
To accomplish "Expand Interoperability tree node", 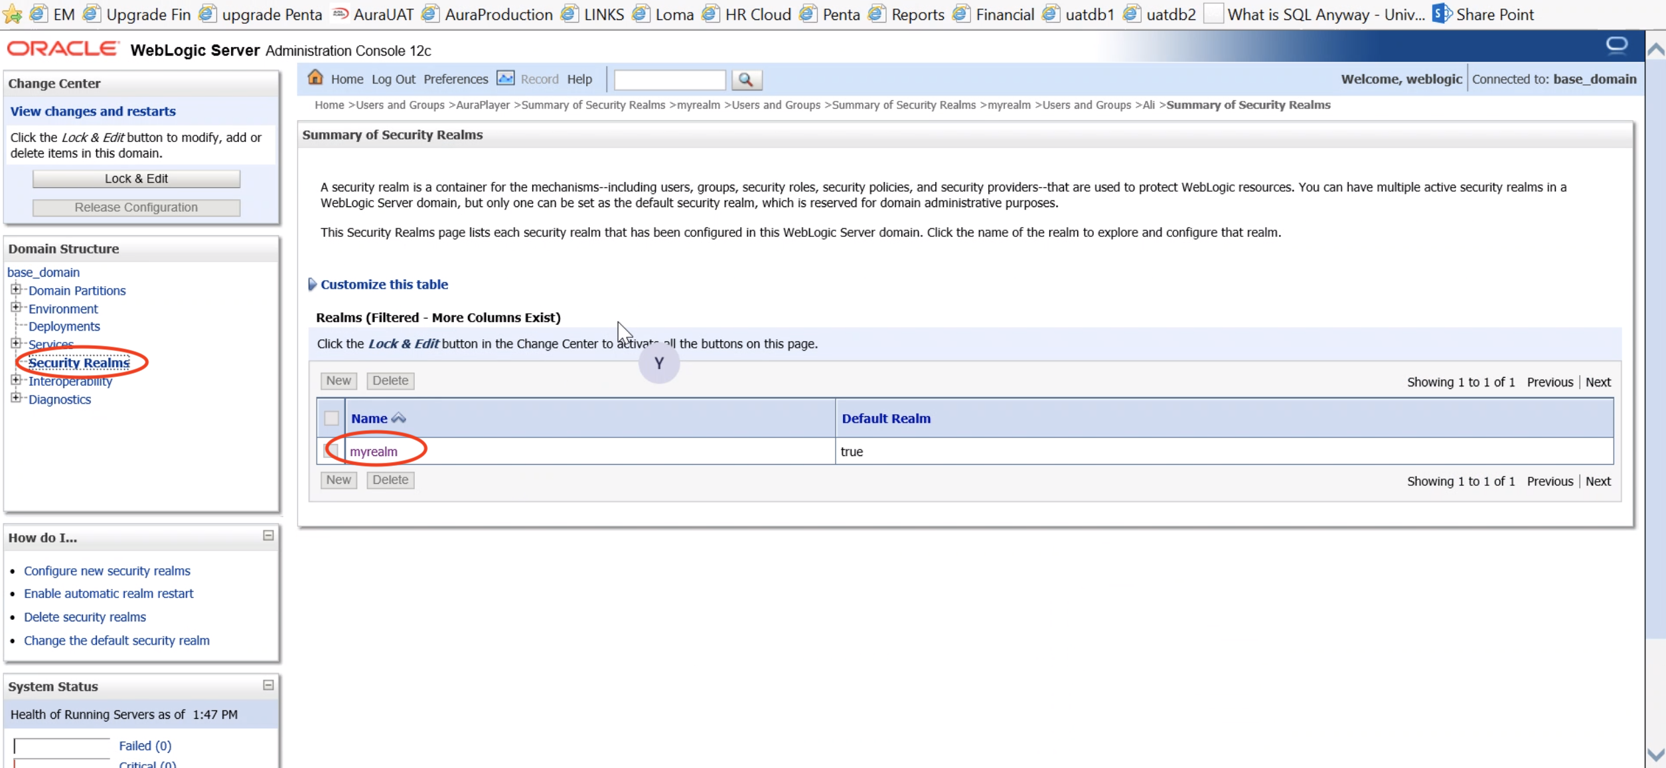I will point(16,380).
